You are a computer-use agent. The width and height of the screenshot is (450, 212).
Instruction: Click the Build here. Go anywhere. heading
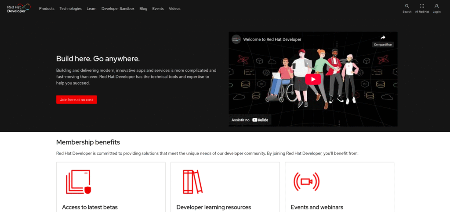[x=98, y=59]
